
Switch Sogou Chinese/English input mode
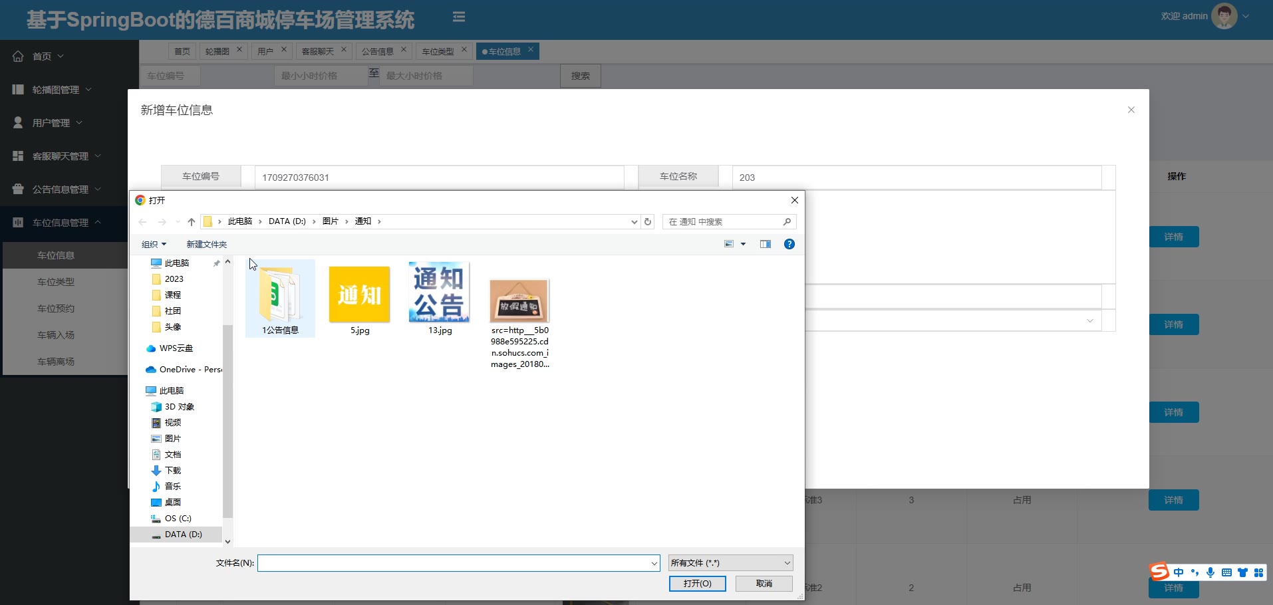tap(1179, 572)
